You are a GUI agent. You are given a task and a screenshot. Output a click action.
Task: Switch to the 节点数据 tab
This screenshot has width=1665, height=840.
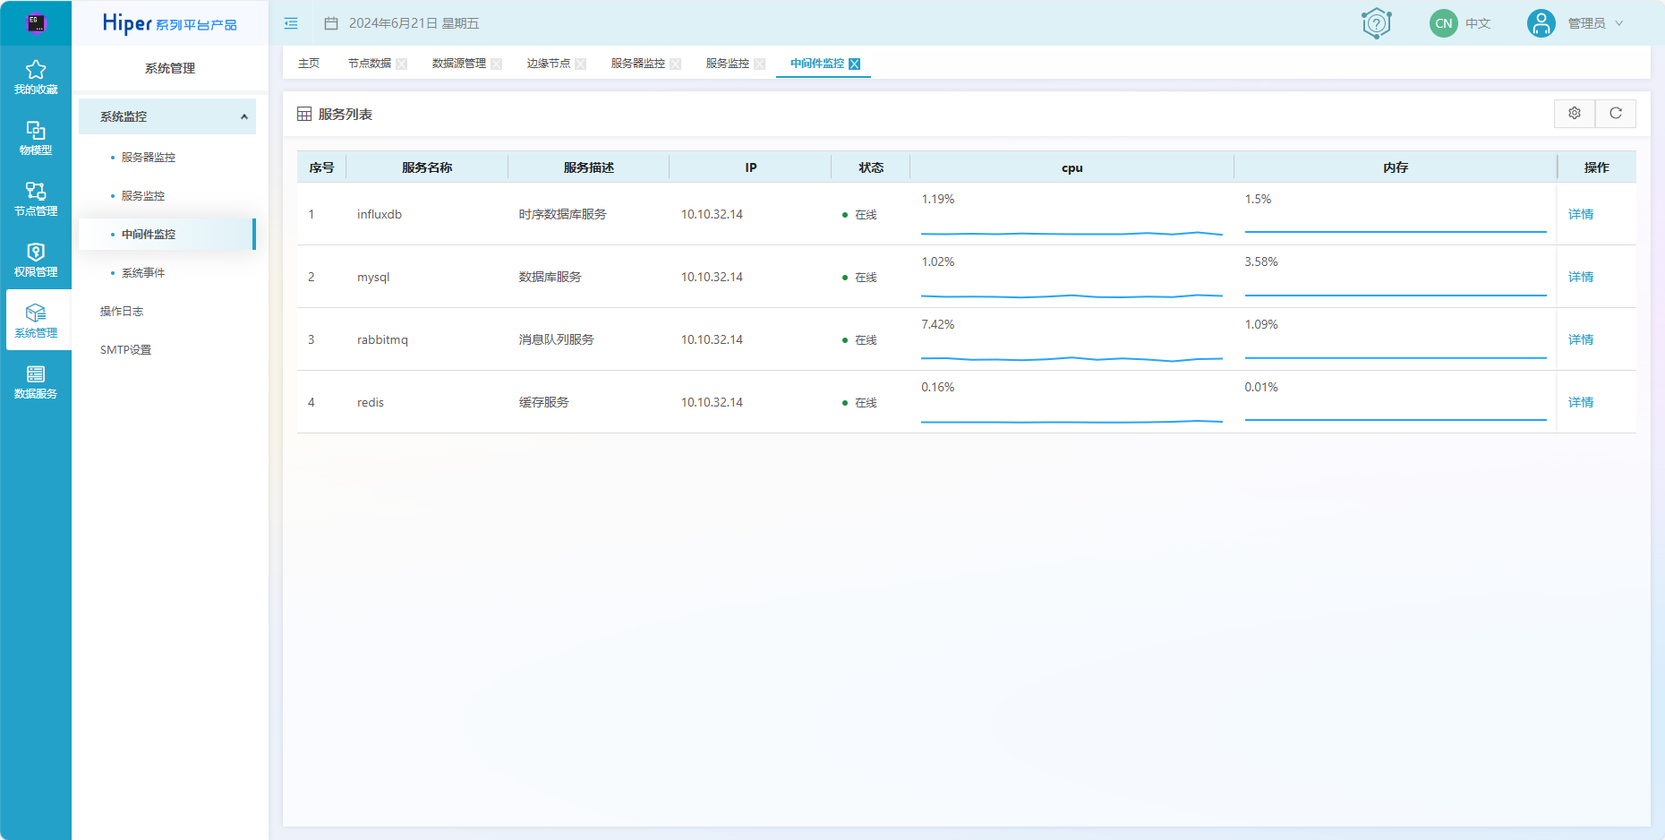370,64
